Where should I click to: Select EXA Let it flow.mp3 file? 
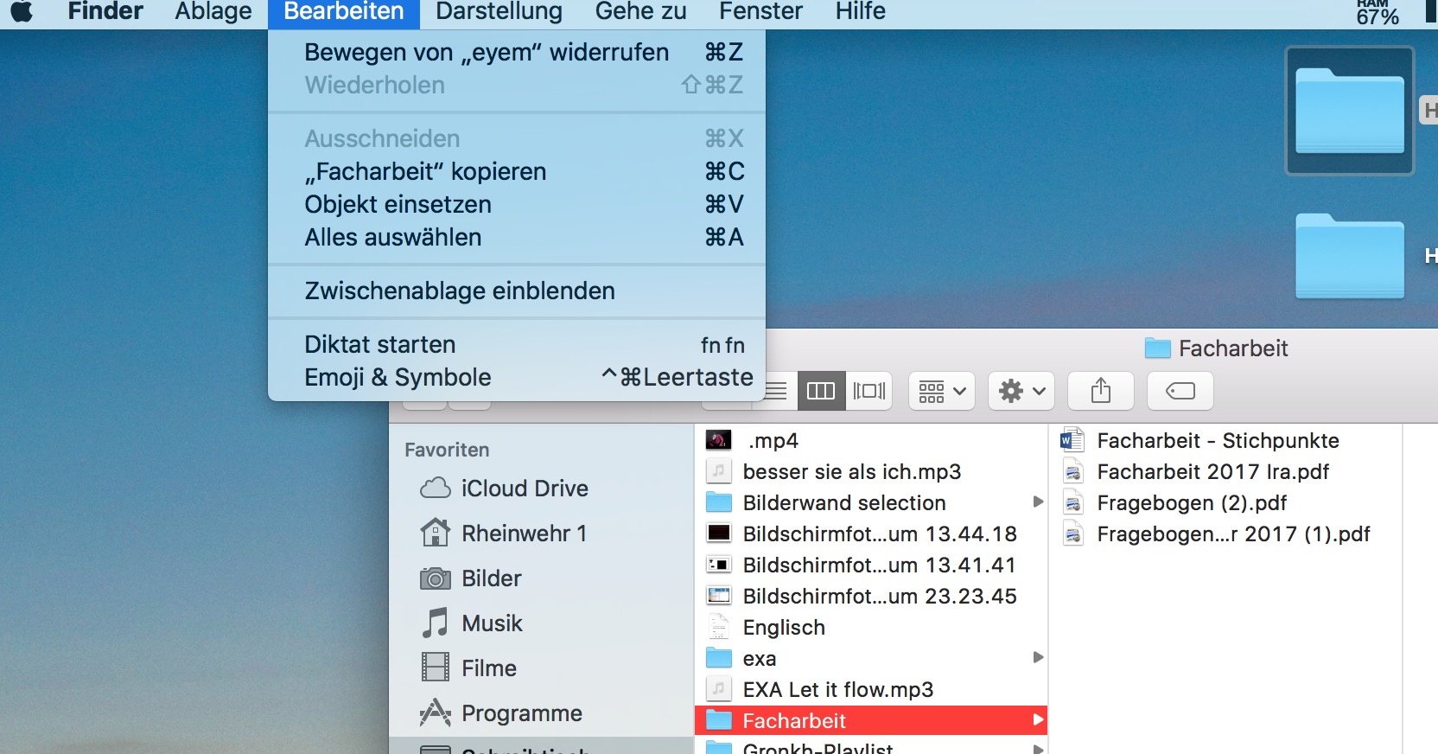[x=837, y=690]
